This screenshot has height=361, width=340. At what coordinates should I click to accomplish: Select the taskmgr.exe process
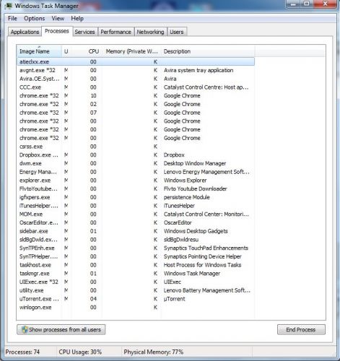(x=136, y=274)
